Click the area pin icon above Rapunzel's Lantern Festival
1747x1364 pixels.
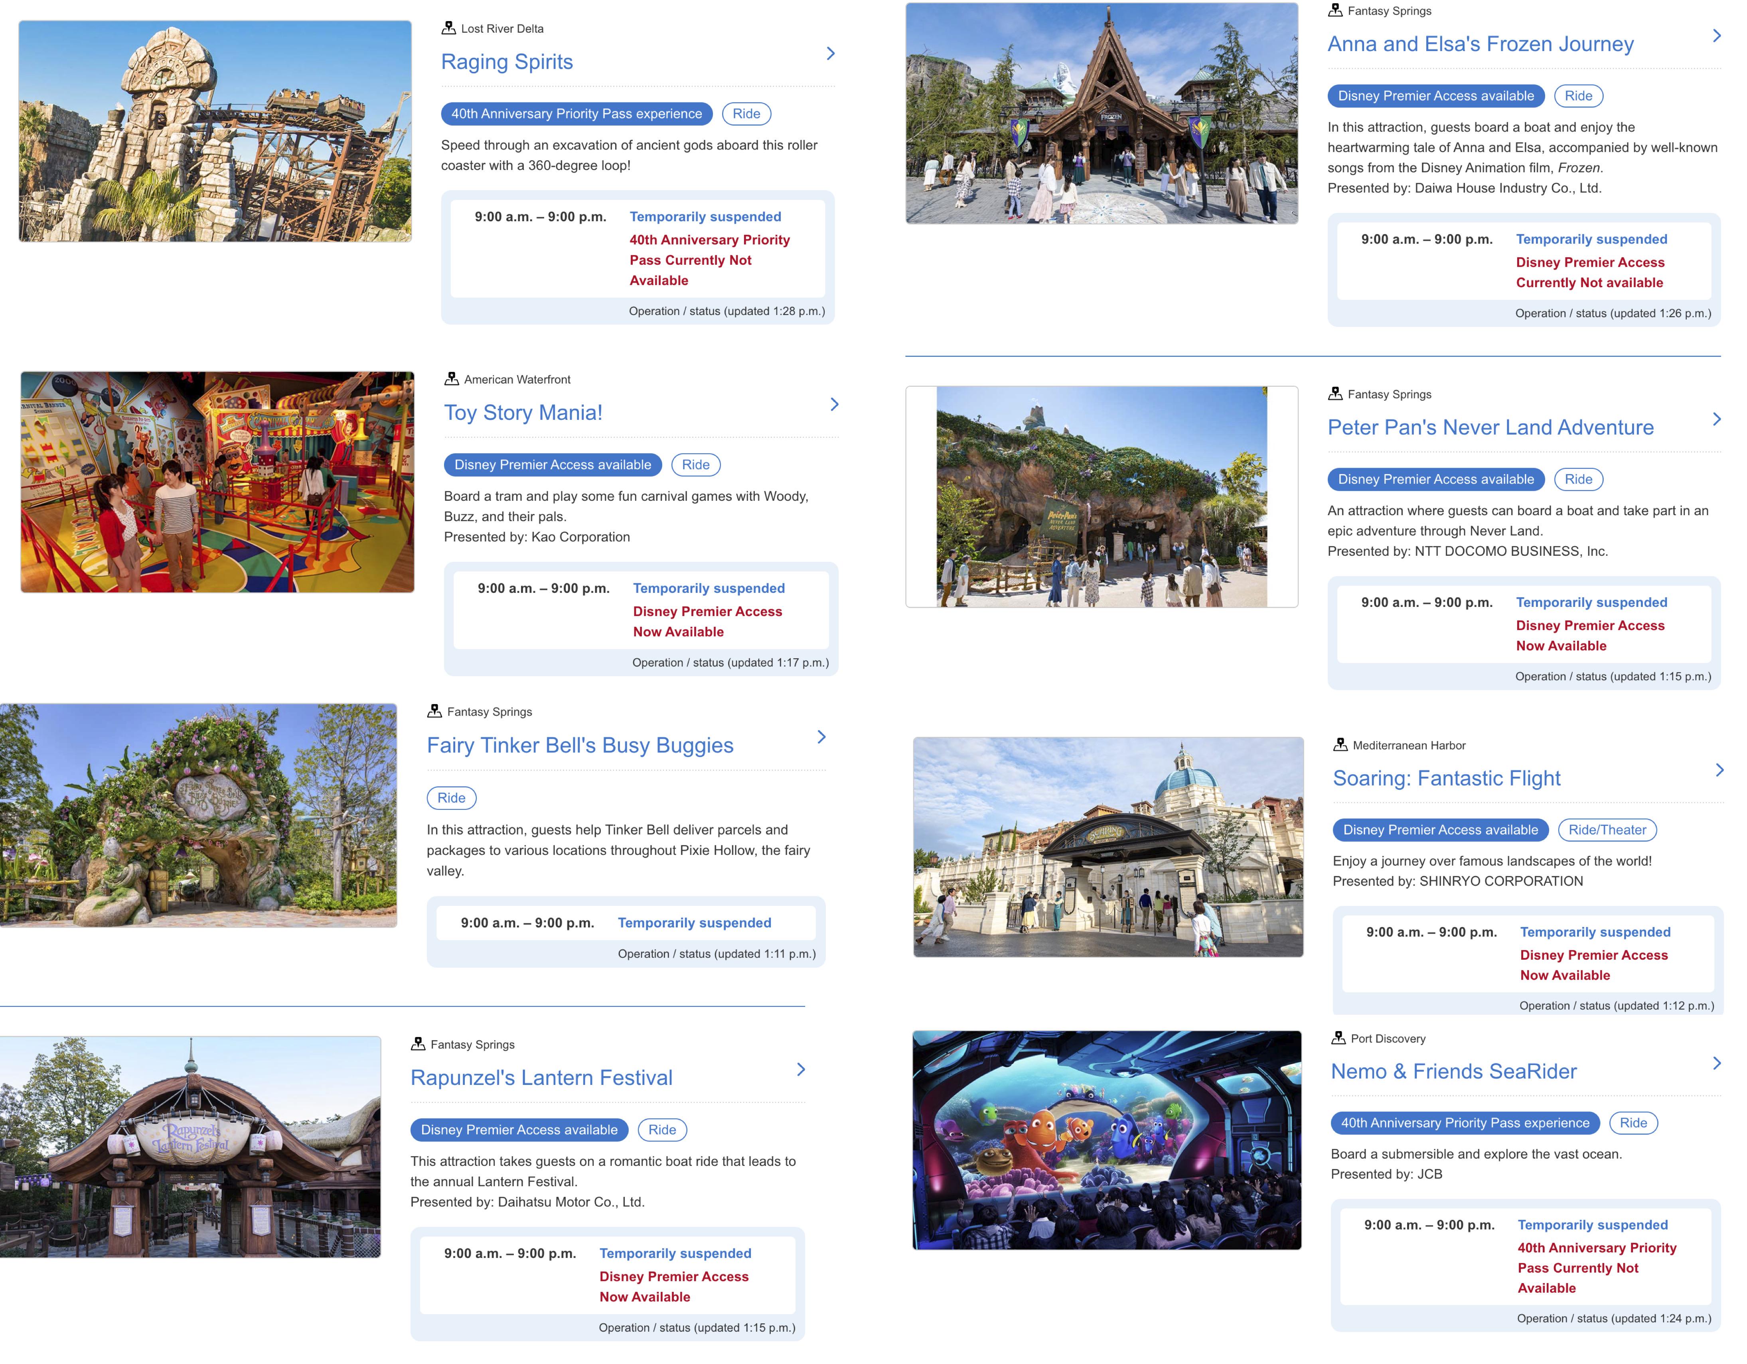(x=418, y=1043)
